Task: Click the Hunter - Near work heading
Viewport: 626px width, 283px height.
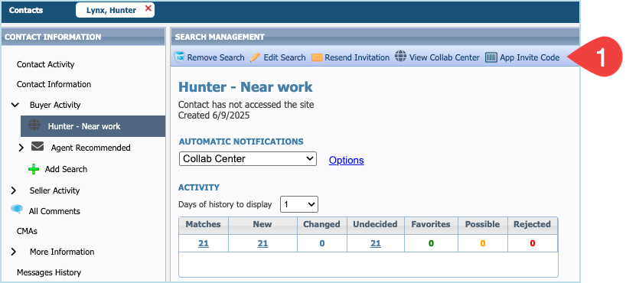Action: [246, 87]
